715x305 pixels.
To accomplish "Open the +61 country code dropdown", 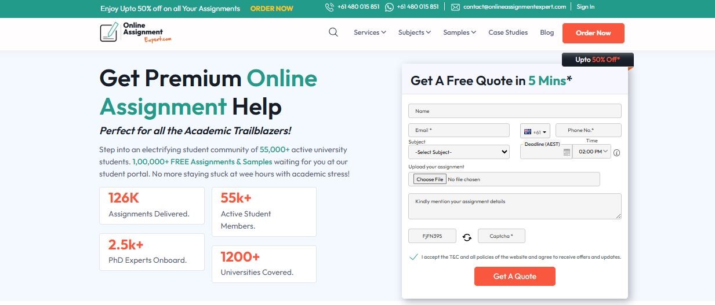I will coord(535,131).
